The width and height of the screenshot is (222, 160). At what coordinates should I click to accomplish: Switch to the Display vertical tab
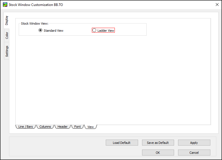coord(7,20)
